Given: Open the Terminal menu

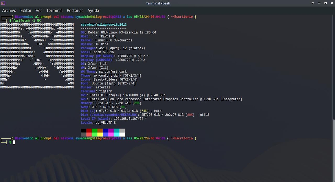Looking at the screenshot, I should click(x=54, y=10).
